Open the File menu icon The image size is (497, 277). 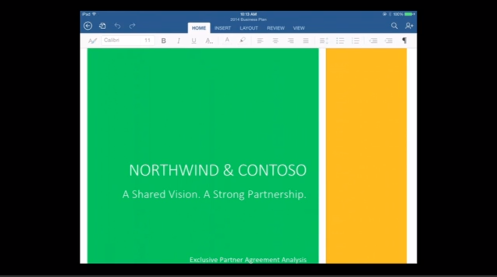point(102,26)
